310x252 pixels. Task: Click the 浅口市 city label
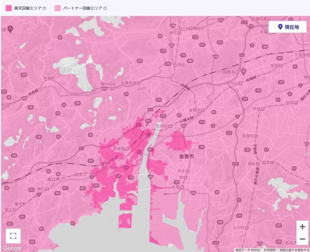tap(53, 180)
